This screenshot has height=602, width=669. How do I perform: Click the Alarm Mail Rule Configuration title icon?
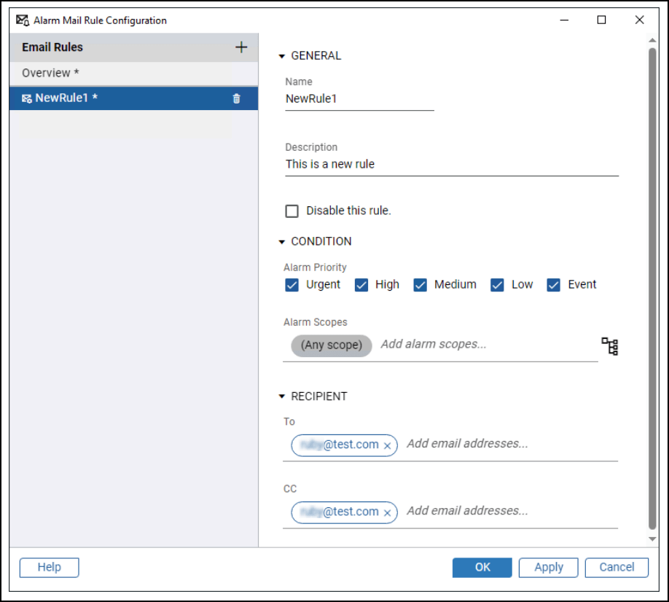click(x=23, y=20)
